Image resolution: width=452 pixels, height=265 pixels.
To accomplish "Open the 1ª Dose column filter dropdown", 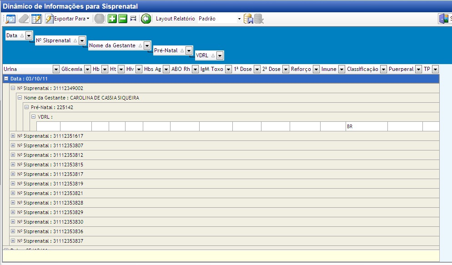I will tap(257, 69).
